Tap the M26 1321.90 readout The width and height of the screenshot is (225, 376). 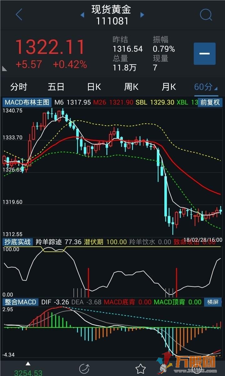click(x=113, y=102)
